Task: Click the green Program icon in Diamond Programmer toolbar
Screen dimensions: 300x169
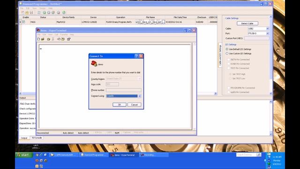Action: point(45,13)
